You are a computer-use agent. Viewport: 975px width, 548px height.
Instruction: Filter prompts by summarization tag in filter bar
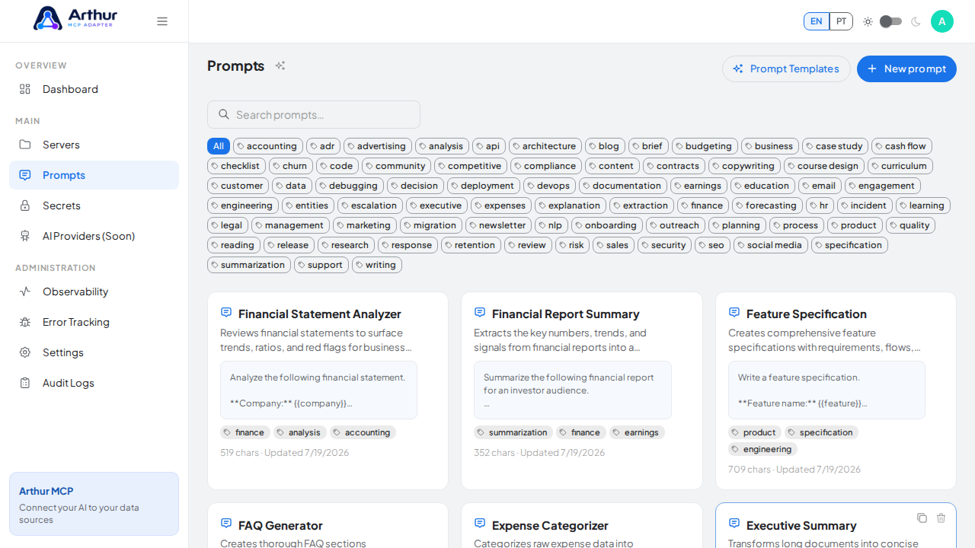tap(249, 265)
